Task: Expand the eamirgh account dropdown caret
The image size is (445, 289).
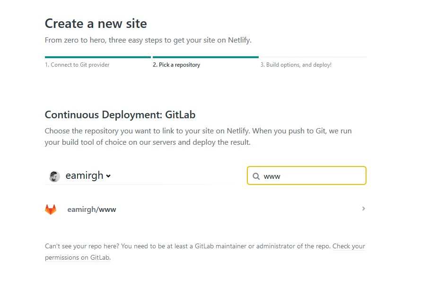Action: point(108,176)
